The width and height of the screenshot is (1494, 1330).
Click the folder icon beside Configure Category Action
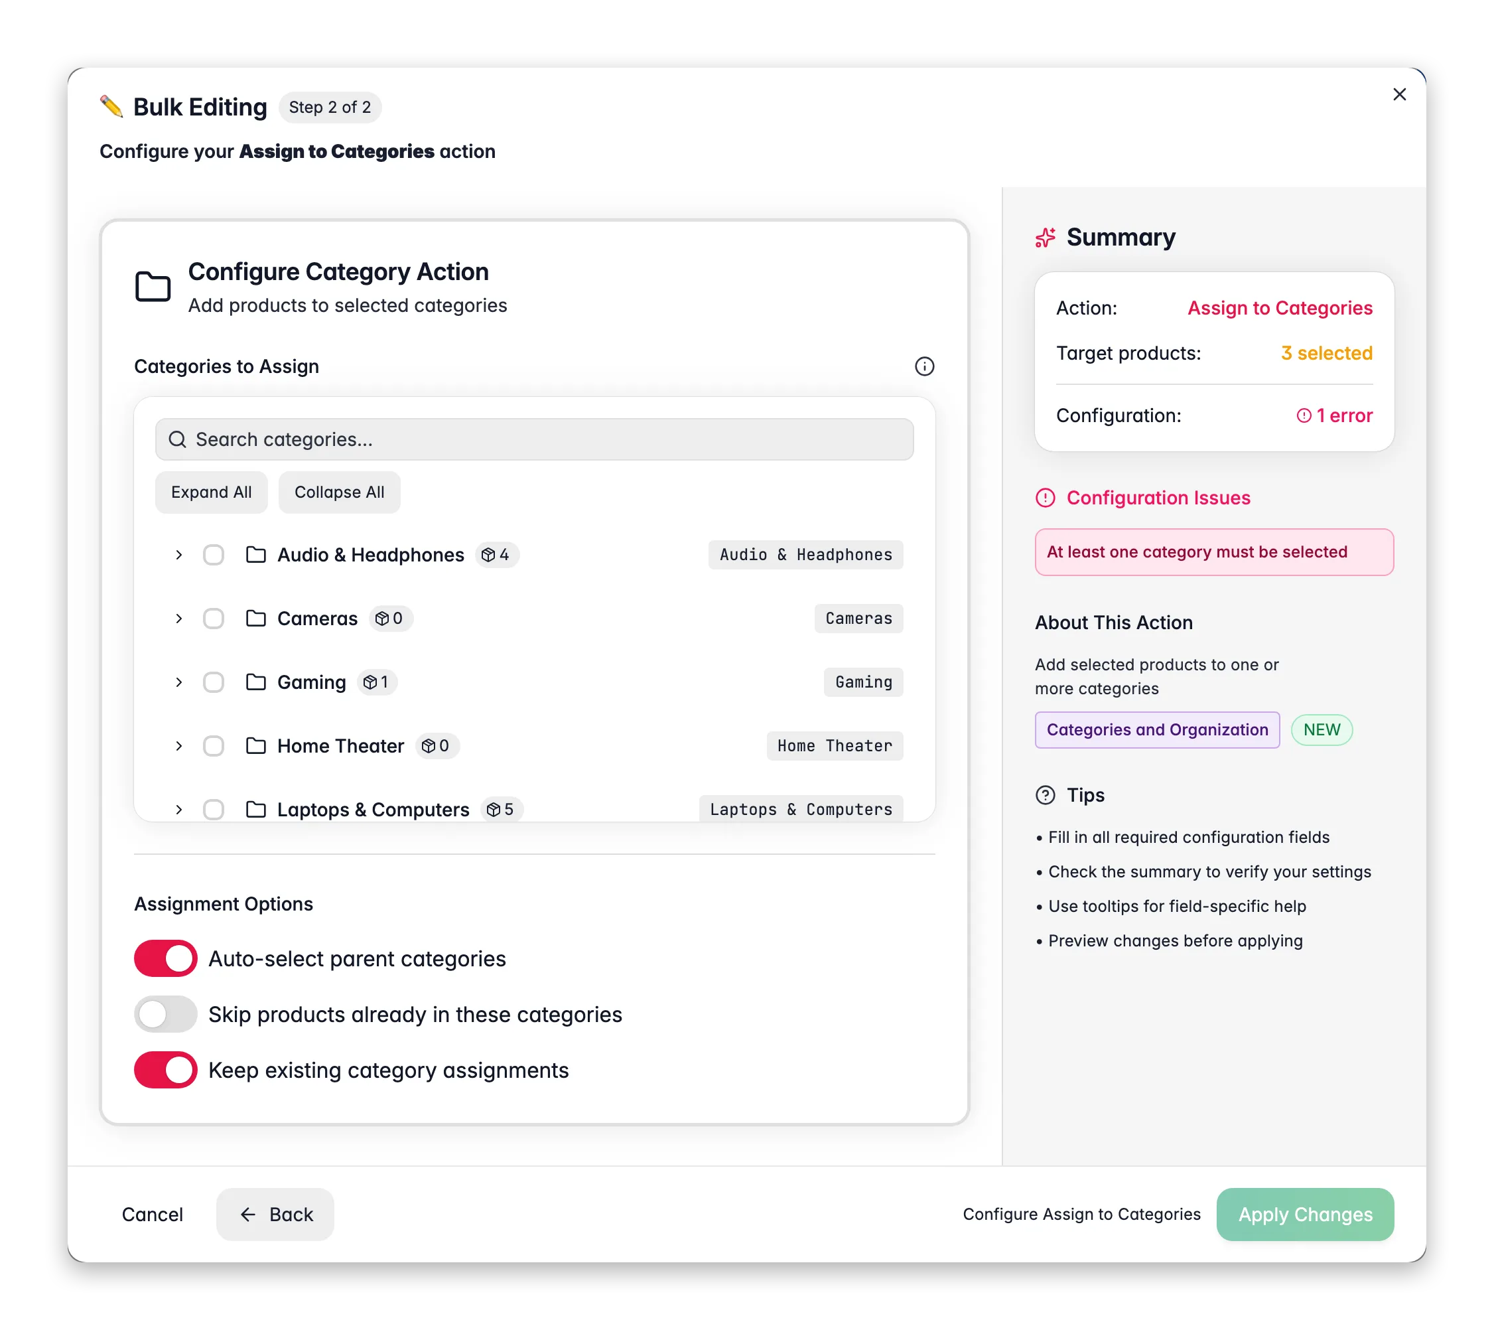[x=153, y=287]
